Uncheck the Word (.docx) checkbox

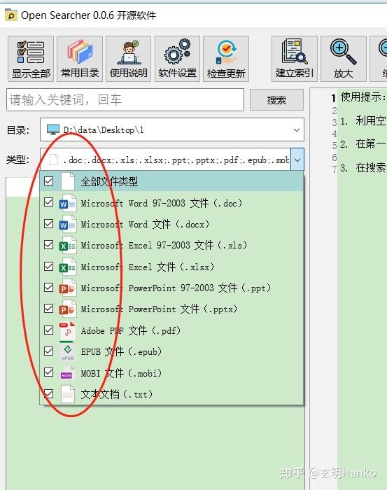(49, 224)
